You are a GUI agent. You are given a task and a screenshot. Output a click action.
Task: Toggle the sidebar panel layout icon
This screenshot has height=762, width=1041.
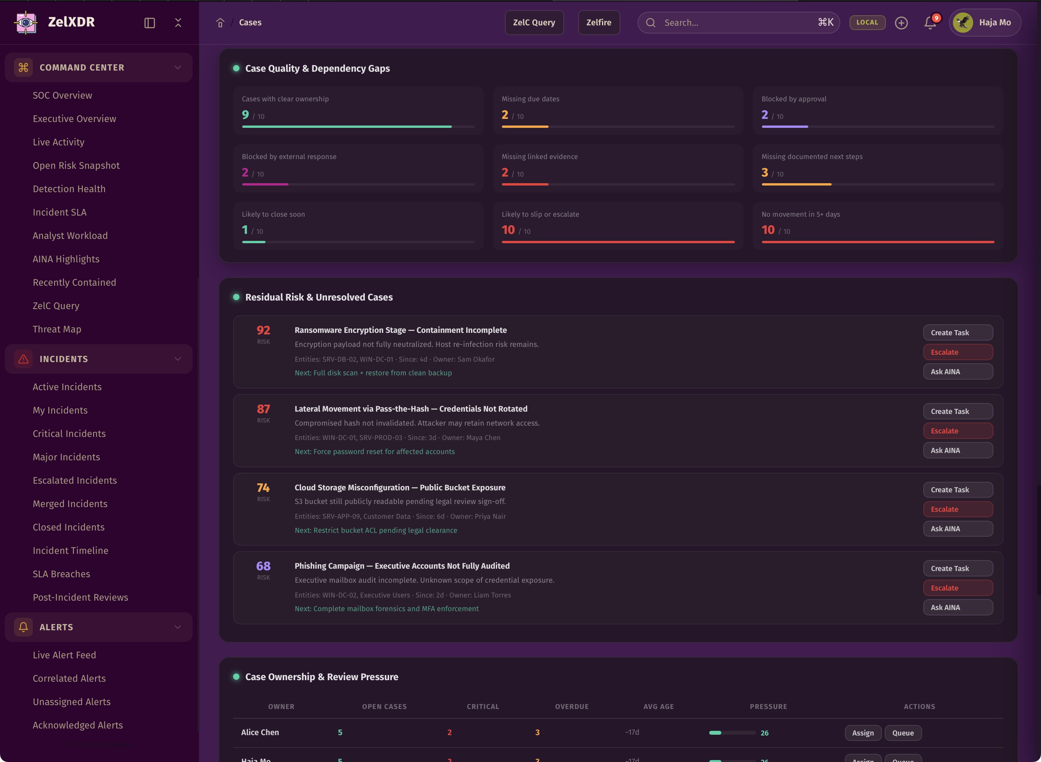click(x=149, y=23)
